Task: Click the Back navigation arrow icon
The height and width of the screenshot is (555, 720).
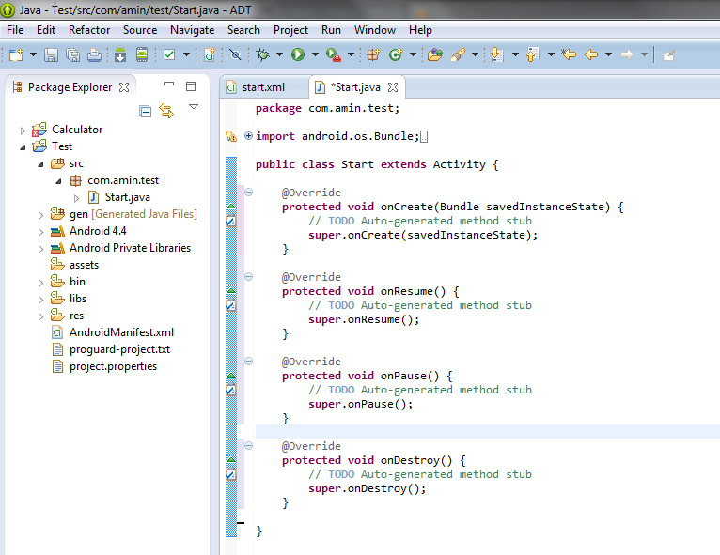Action: pos(591,54)
